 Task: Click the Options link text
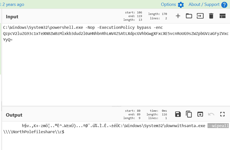click(168, 4)
